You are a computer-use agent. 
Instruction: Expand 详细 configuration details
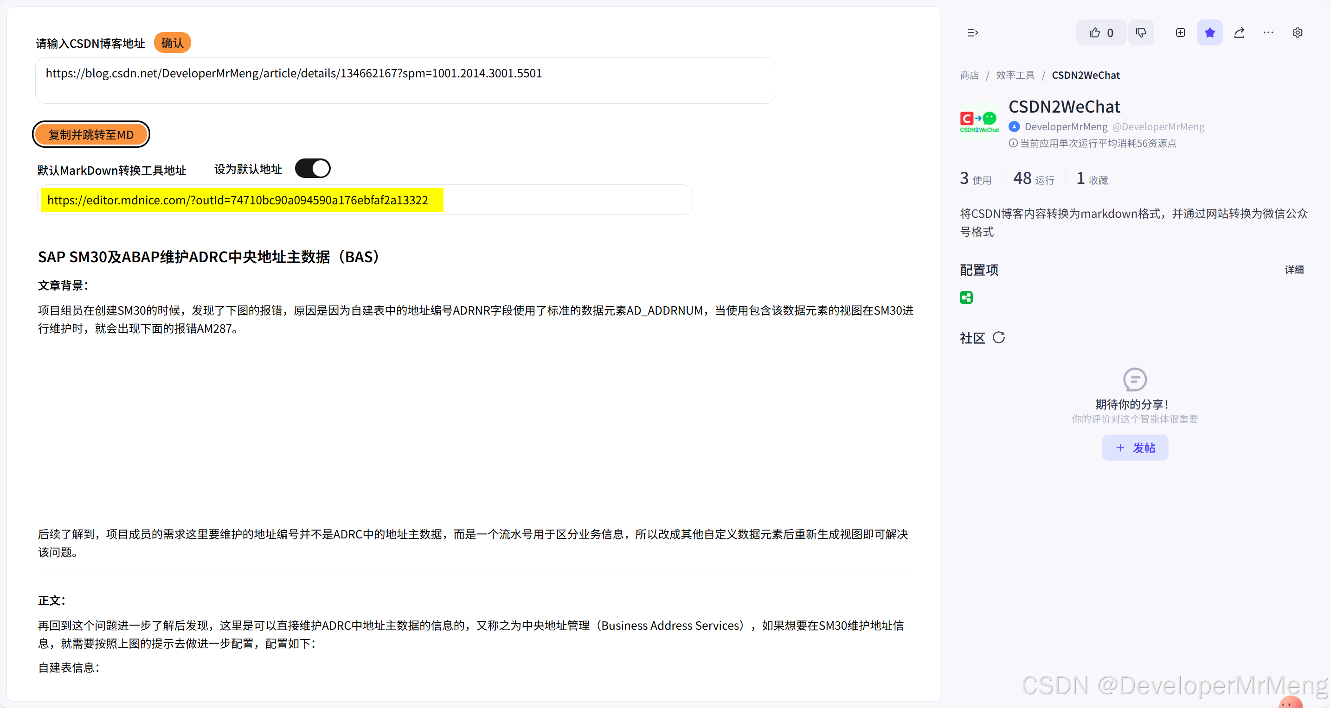click(1294, 270)
